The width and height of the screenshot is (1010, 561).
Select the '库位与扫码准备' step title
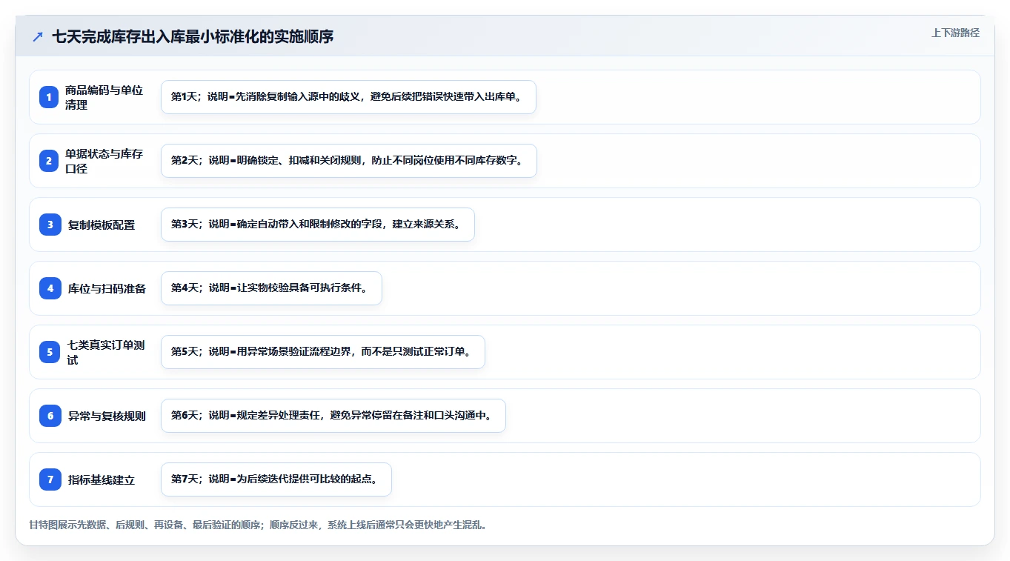tap(107, 288)
